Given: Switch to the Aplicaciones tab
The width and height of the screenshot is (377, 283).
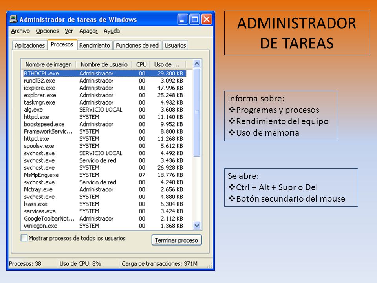Looking at the screenshot, I should (x=29, y=45).
